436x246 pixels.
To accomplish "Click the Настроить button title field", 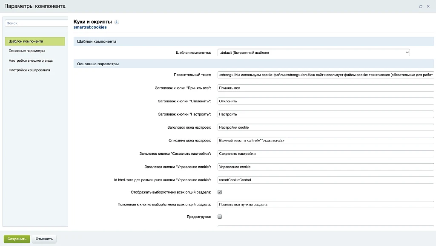I will coord(326,114).
